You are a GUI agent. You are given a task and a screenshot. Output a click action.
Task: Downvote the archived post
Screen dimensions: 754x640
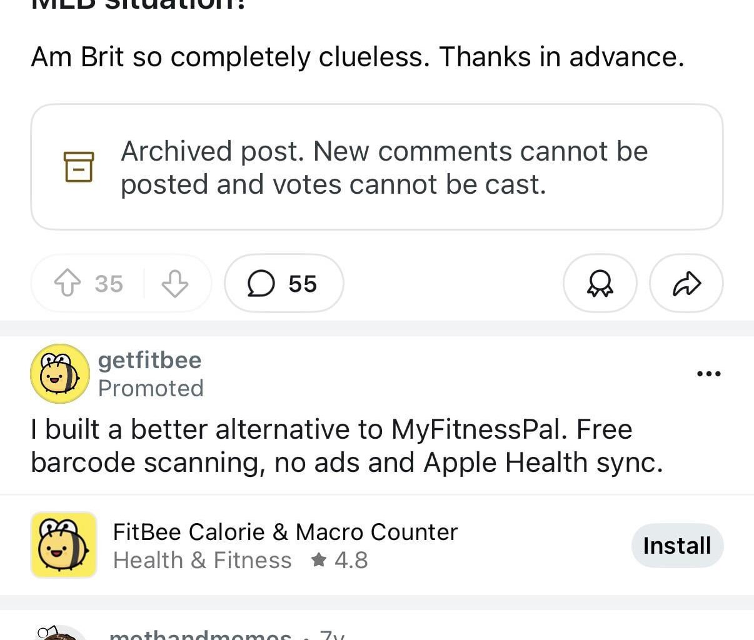point(174,284)
